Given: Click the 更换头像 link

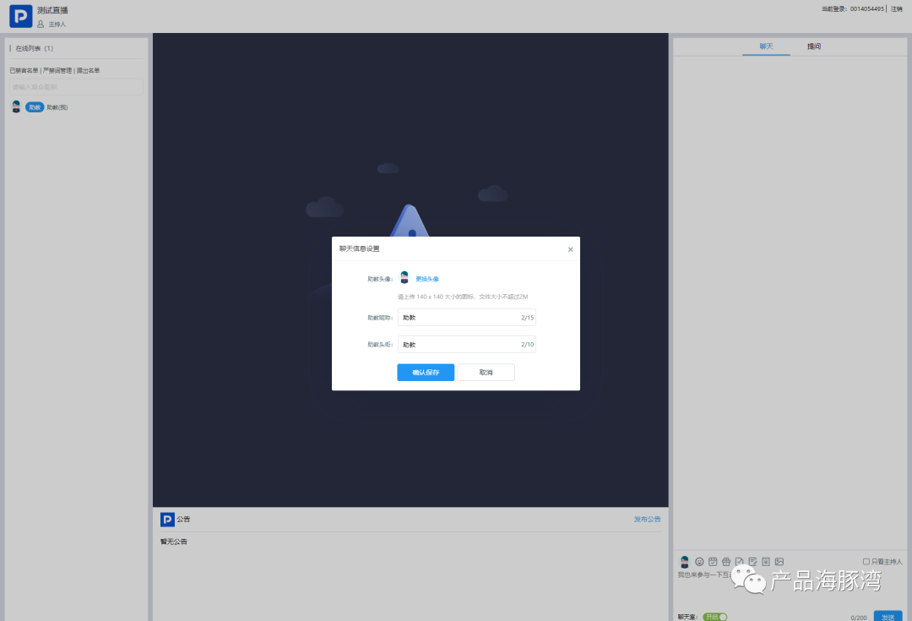Looking at the screenshot, I should pos(427,279).
